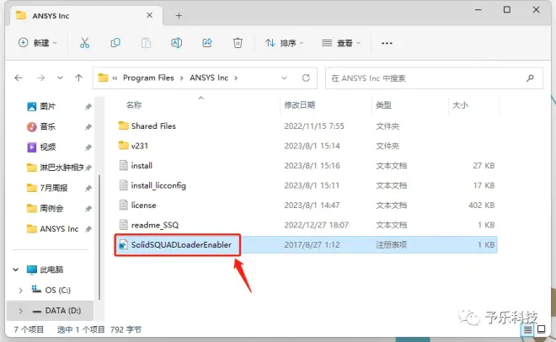
Task: Sort by 名称 column header
Action: (x=134, y=105)
